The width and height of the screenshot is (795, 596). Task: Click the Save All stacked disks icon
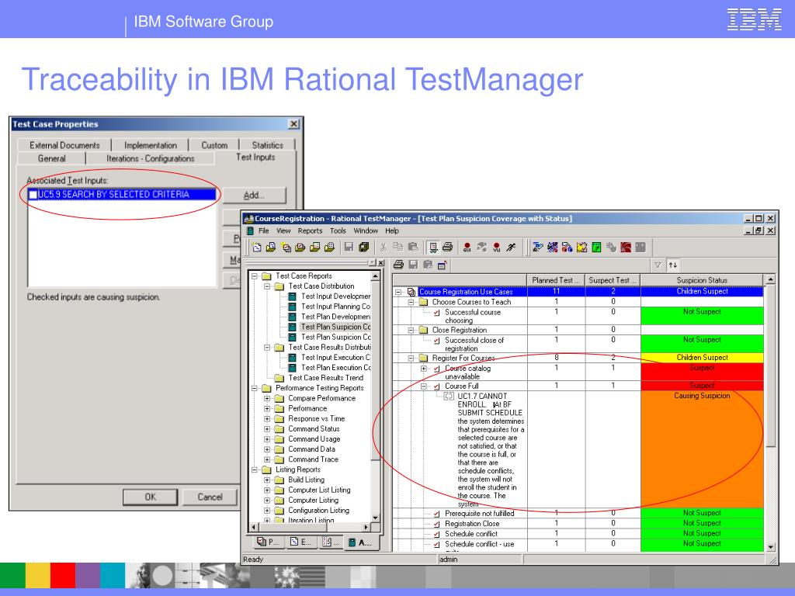click(363, 247)
